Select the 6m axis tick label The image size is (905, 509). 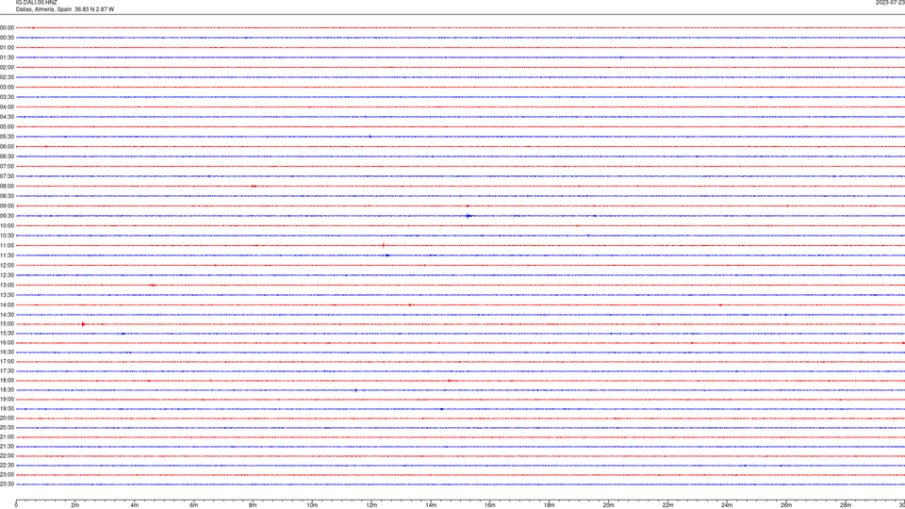click(x=193, y=505)
